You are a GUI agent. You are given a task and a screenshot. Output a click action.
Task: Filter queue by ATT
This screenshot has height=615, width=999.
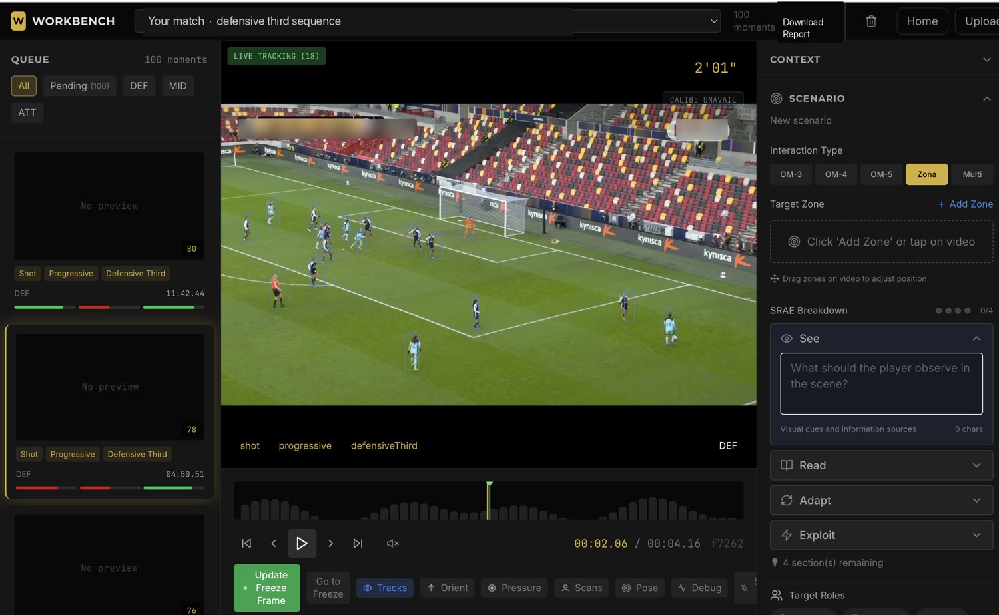click(27, 112)
